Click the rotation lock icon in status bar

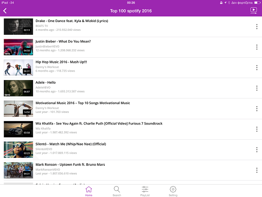(221, 3)
